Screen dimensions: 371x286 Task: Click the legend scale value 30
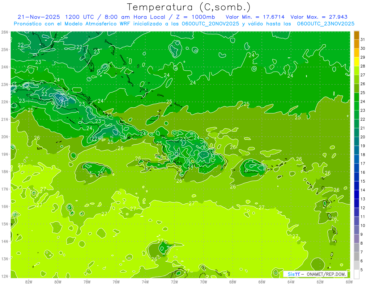363,48
